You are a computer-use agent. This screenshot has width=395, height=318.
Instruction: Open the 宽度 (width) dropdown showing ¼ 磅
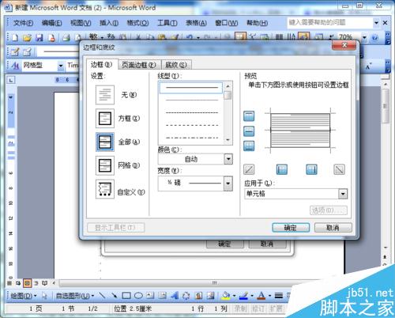[x=228, y=184]
